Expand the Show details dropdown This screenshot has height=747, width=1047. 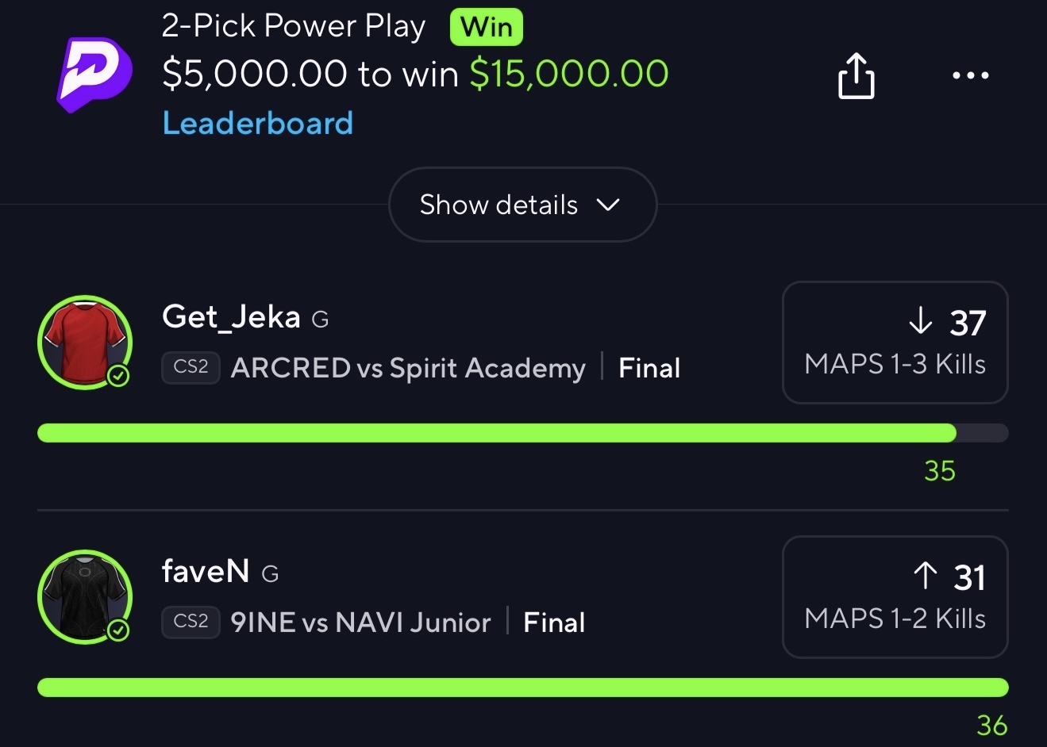[x=522, y=205]
